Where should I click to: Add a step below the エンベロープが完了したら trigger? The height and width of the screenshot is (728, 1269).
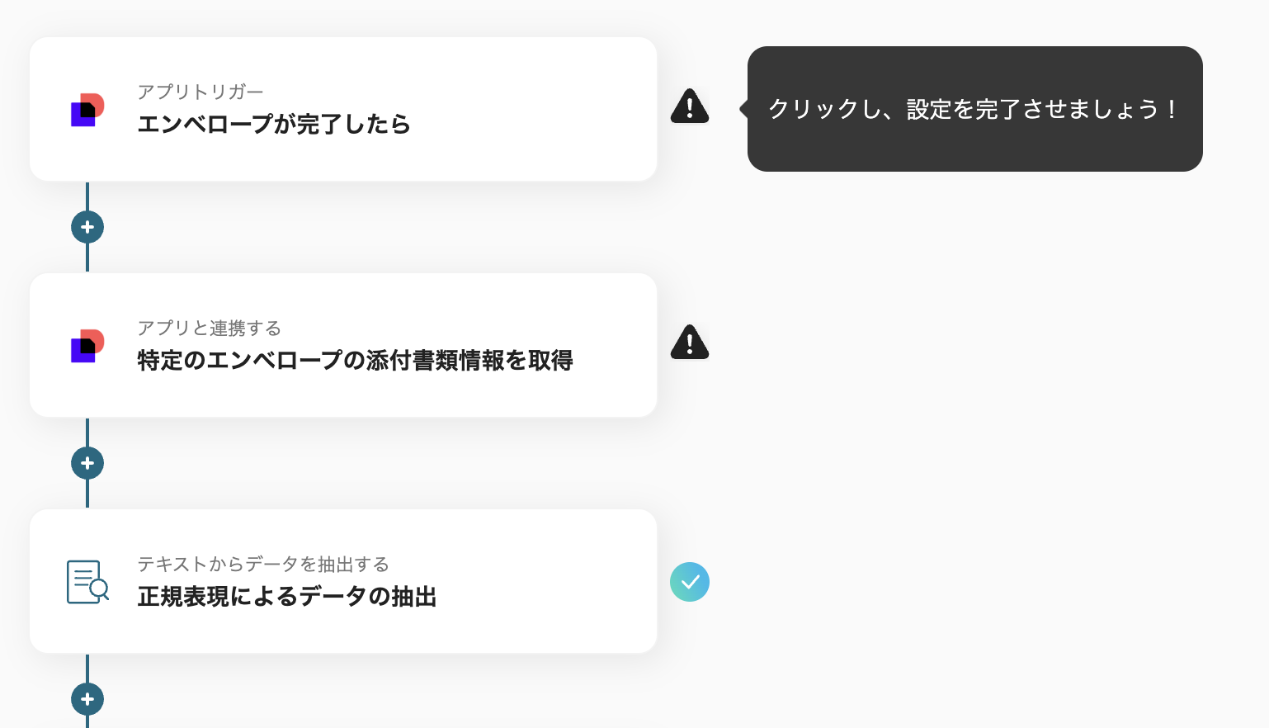click(87, 227)
